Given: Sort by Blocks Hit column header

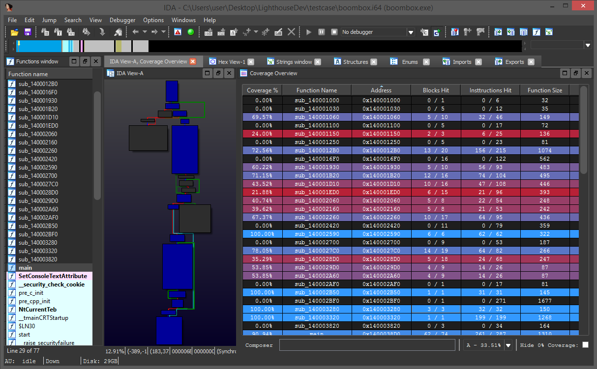Looking at the screenshot, I should click(435, 90).
